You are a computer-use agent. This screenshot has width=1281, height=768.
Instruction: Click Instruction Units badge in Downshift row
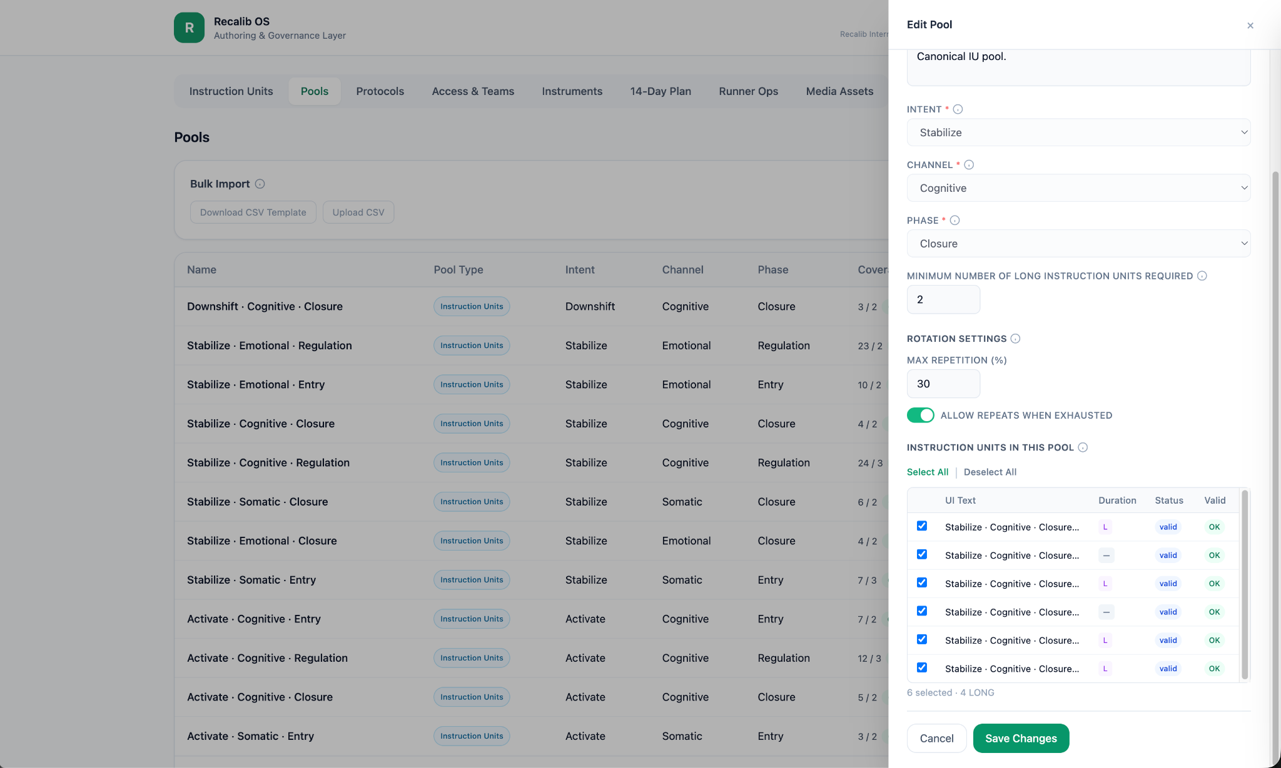click(472, 307)
